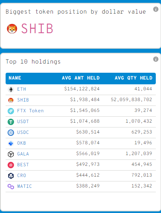Click the purple MATIC chain icon
This screenshot has height=213, width=161.
point(11,186)
